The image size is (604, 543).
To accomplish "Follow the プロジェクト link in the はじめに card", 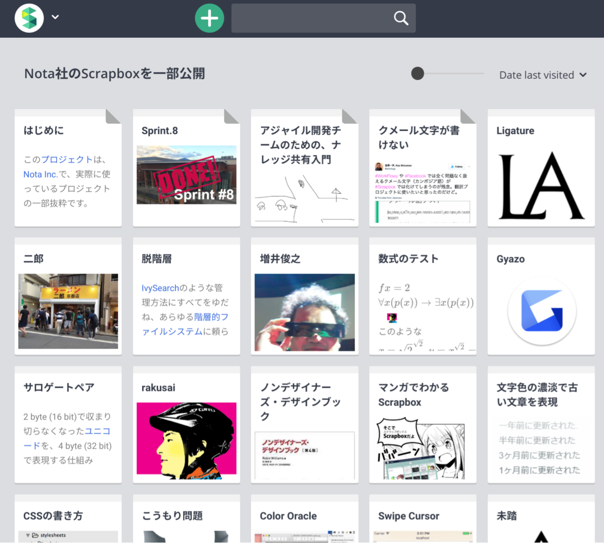I will (67, 159).
